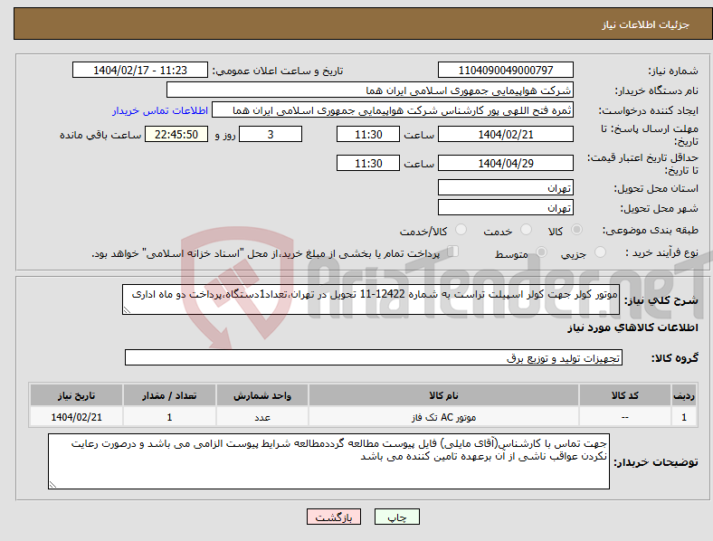Click the price validity date 1404/04/29 field
This screenshot has height=541, width=713.
pos(506,163)
